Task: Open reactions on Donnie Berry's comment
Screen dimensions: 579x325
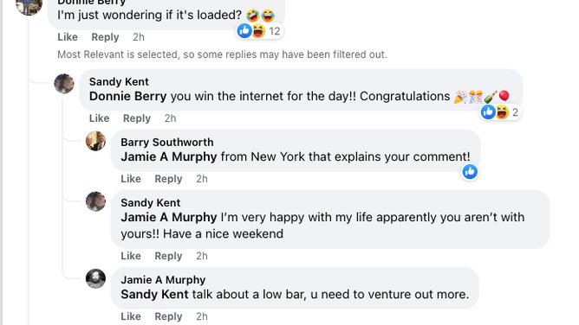Action: (259, 31)
